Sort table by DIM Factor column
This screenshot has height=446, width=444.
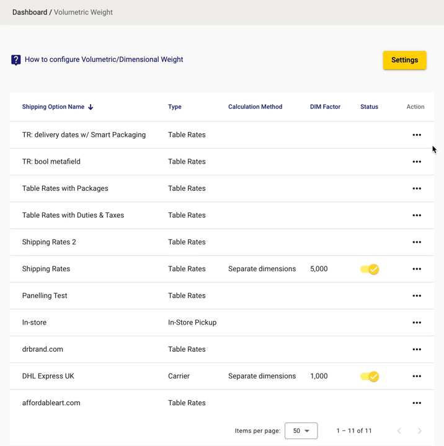click(325, 107)
